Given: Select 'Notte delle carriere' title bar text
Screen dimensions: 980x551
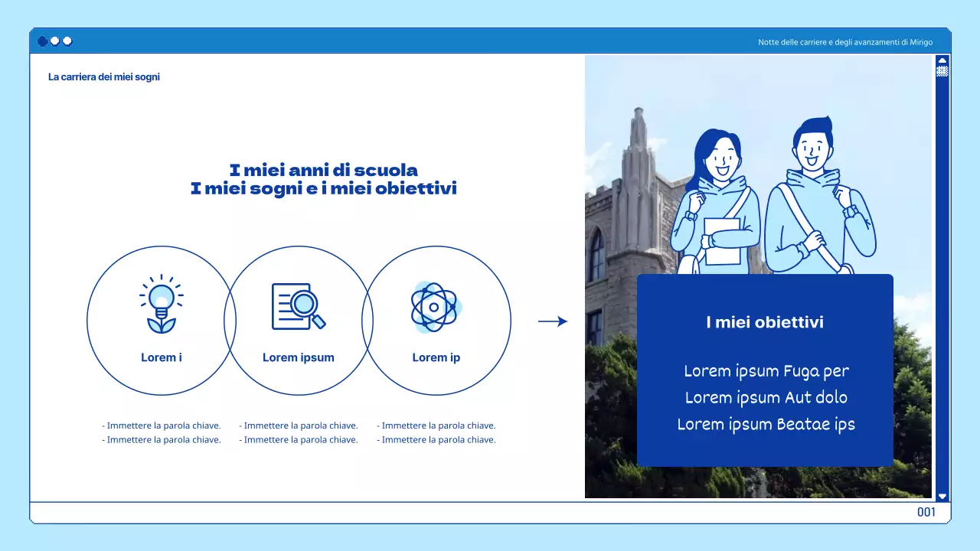Looking at the screenshot, I should [x=844, y=42].
